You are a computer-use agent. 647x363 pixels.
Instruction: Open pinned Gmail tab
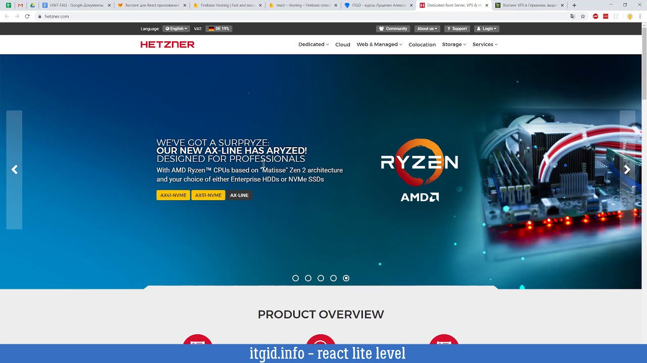[x=20, y=5]
